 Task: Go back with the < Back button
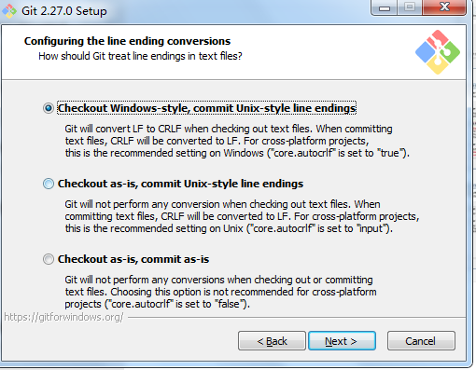click(272, 341)
